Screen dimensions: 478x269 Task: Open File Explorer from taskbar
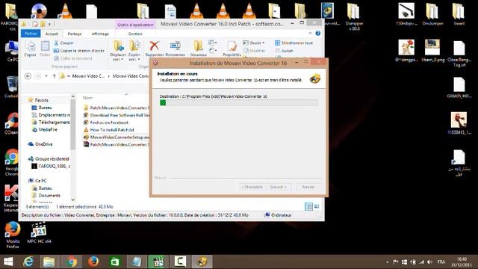coord(49,262)
